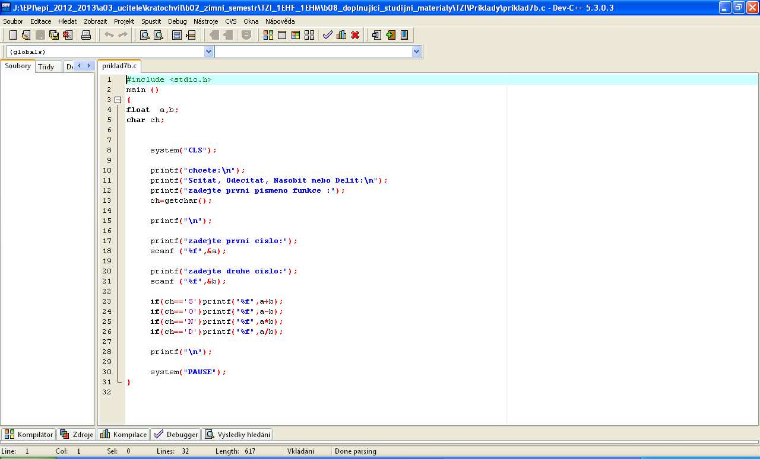Click the Replace toolbar icon
This screenshot has height=459, width=760.
coord(159,35)
